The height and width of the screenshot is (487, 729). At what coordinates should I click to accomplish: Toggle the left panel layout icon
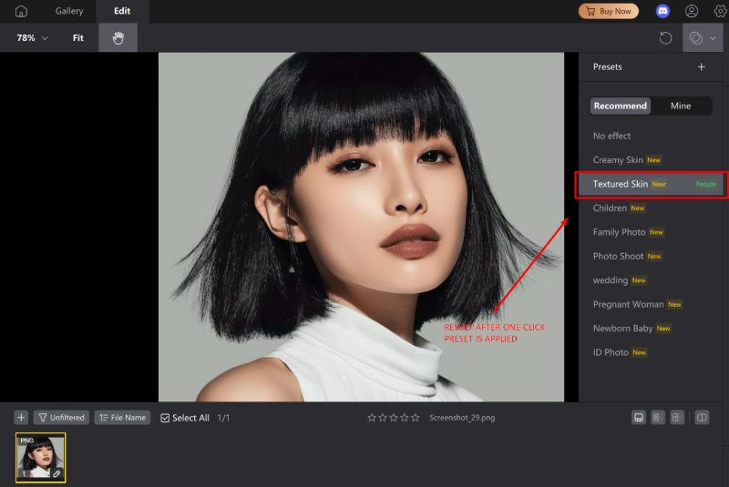(658, 418)
